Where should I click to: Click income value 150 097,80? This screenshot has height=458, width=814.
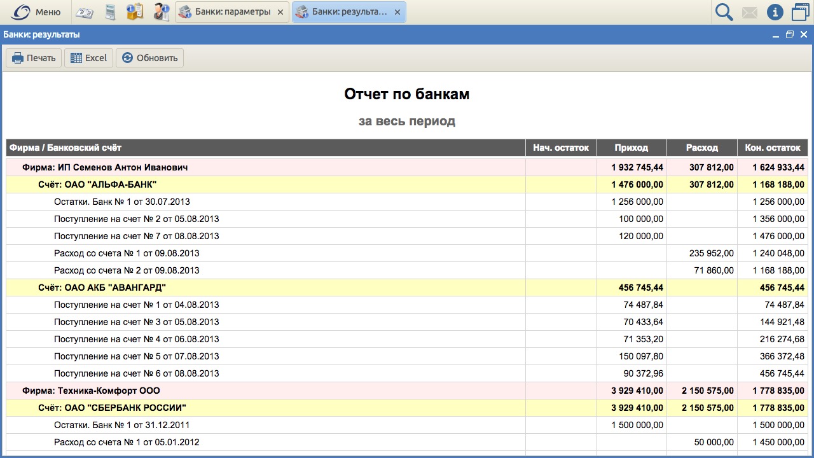(641, 356)
